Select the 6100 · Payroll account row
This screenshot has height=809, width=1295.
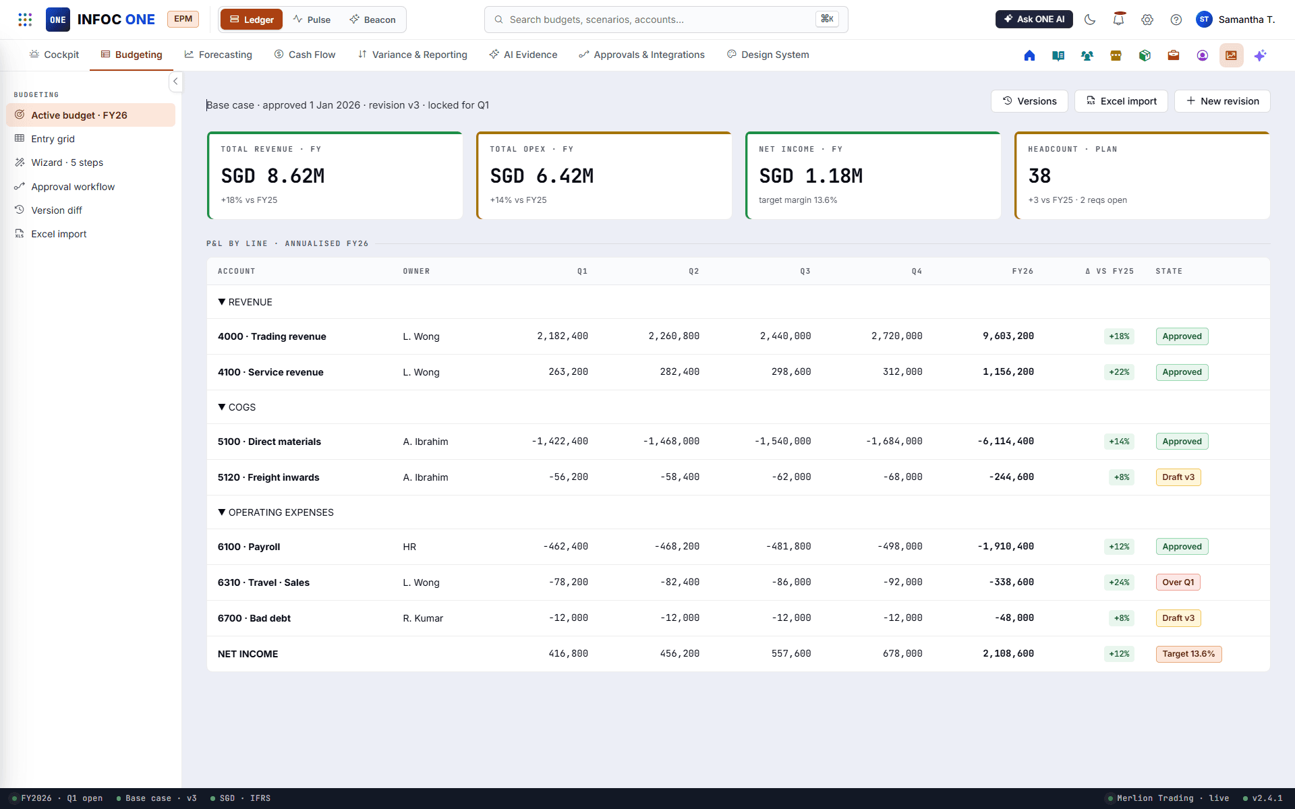[739, 547]
